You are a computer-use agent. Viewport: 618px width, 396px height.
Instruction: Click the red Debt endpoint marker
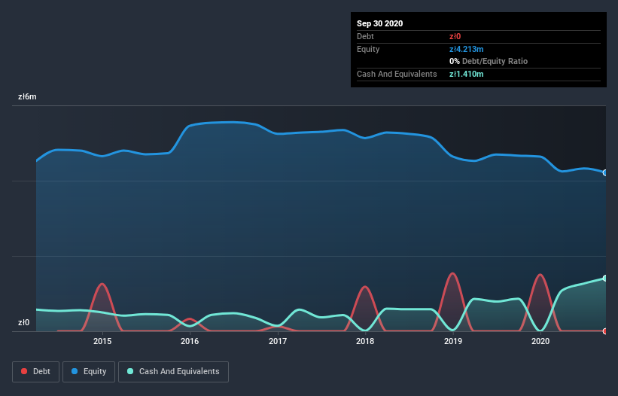(x=605, y=331)
